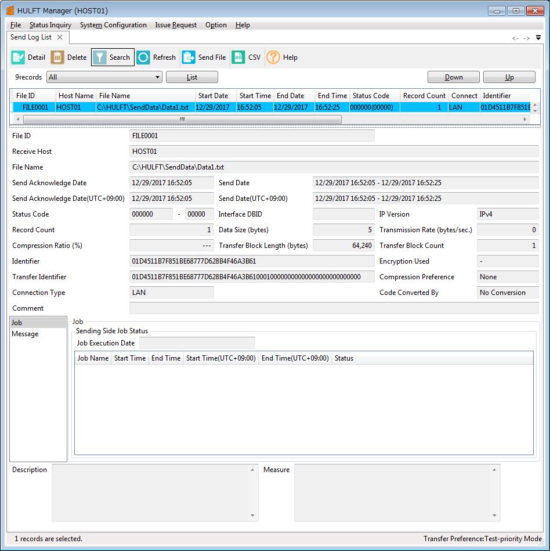The image size is (550, 551).
Task: Click the CSV export icon
Action: click(x=238, y=57)
